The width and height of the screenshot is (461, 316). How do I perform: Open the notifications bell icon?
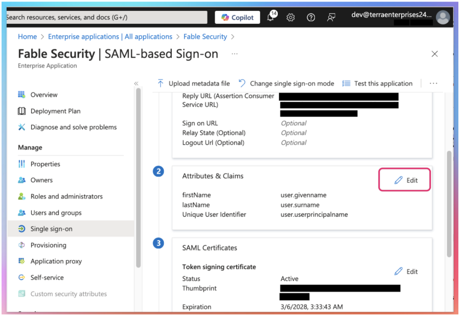click(271, 17)
